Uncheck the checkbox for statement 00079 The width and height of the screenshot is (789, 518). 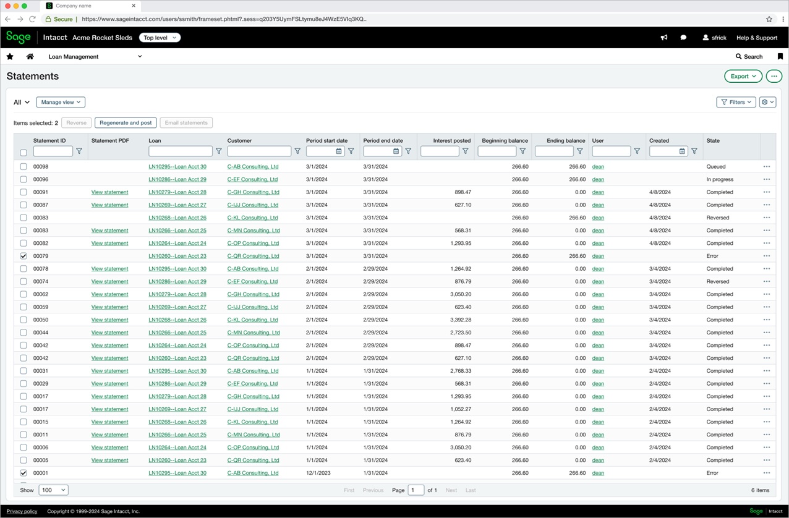pyautogui.click(x=23, y=256)
